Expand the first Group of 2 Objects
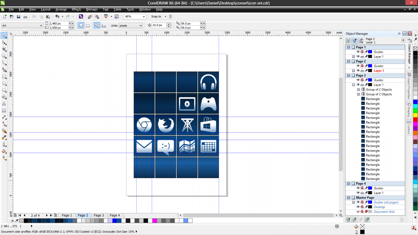 pyautogui.click(x=358, y=89)
